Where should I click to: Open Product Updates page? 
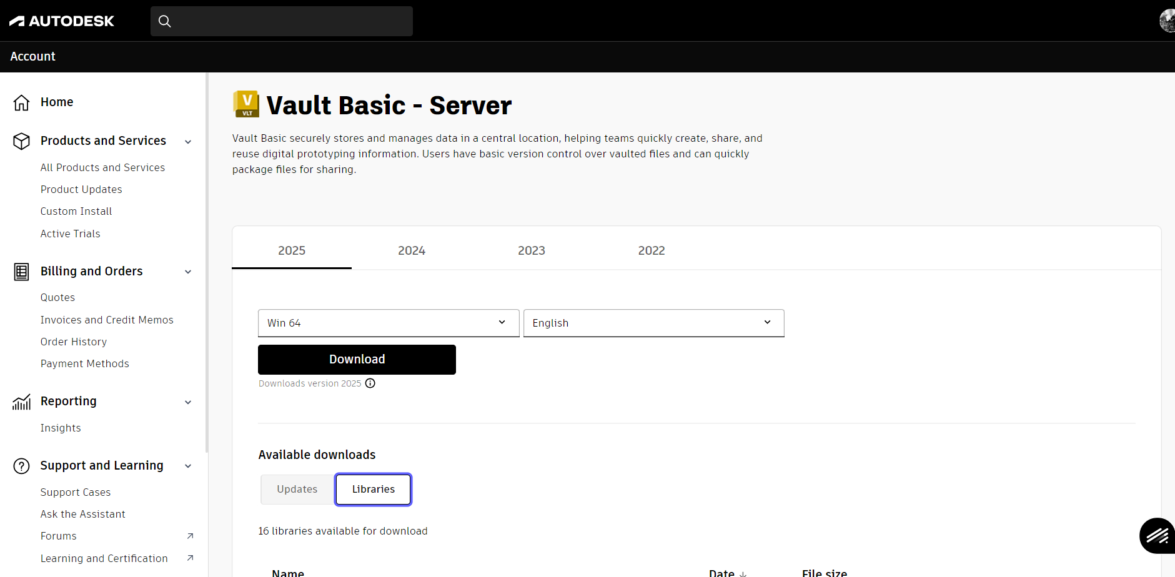pyautogui.click(x=81, y=189)
